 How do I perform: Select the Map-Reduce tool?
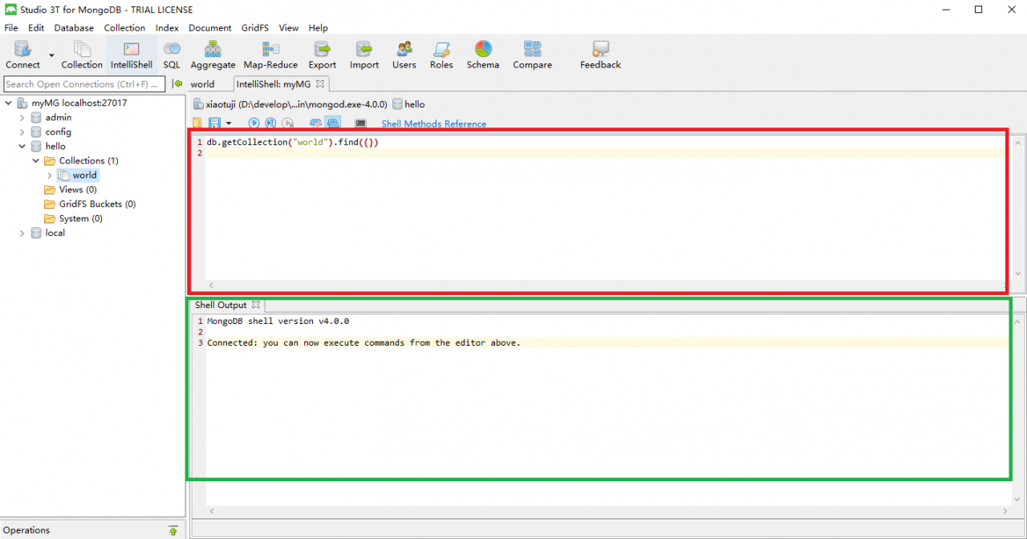coord(270,54)
